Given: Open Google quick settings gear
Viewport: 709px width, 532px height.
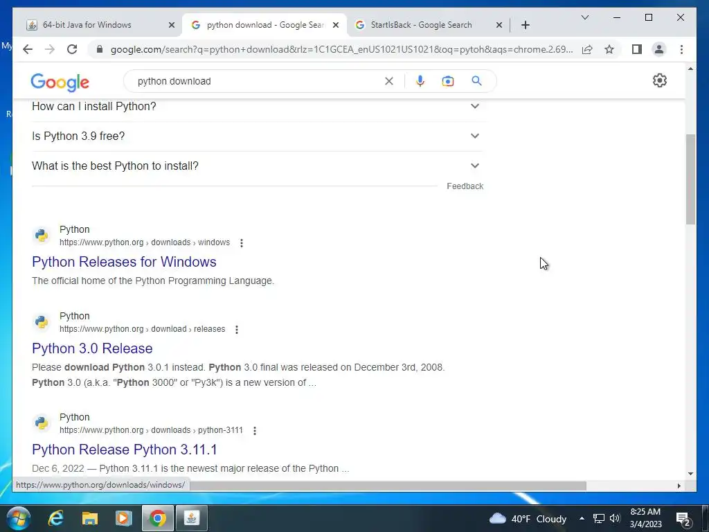Looking at the screenshot, I should (x=660, y=80).
